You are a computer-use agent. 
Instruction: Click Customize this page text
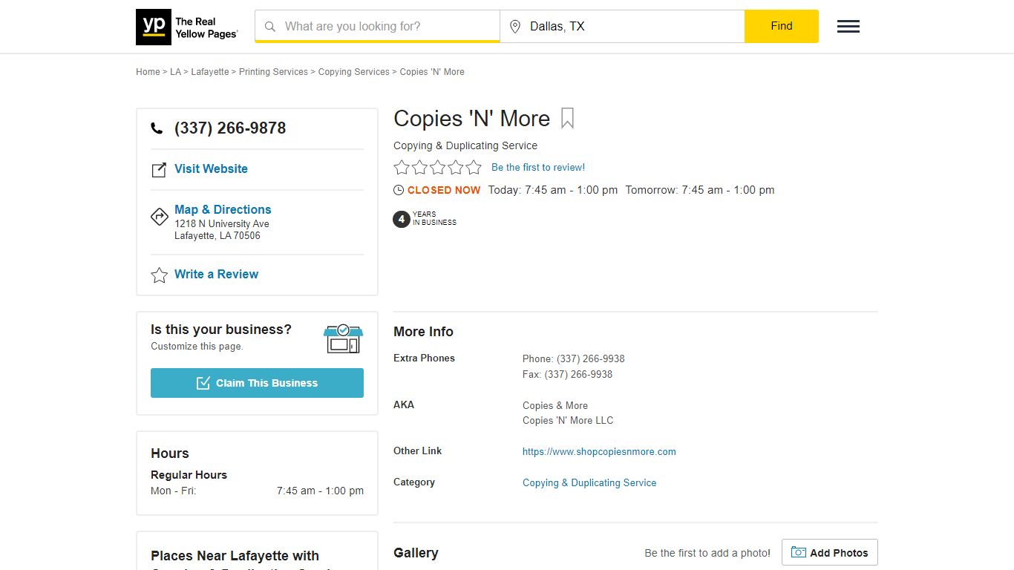197,347
